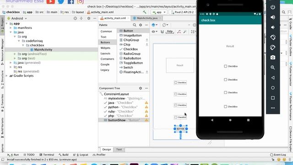This screenshot has height=165, width=293.
Task: Select third CheckBox in design preview
Action: (x=180, y=105)
